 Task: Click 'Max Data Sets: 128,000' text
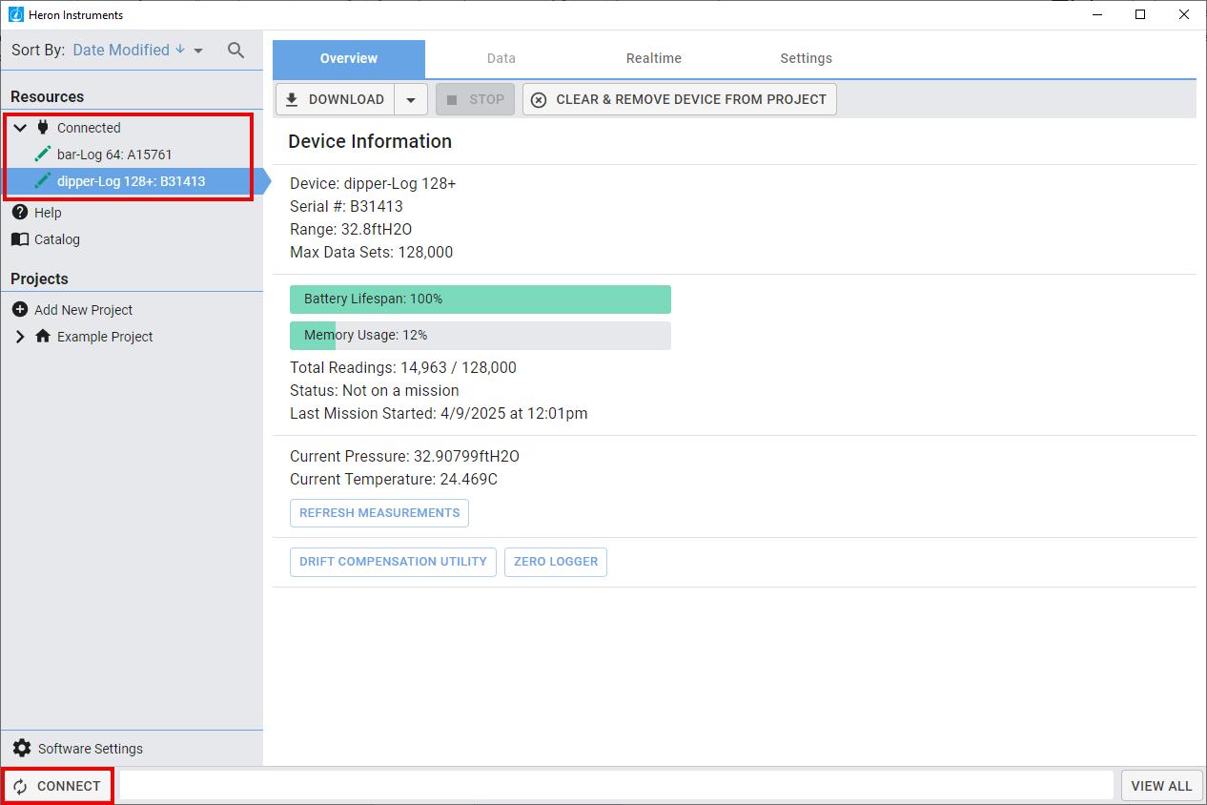coord(372,252)
